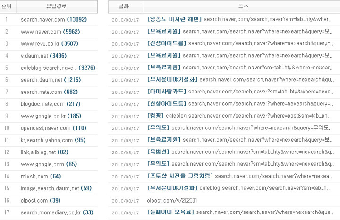Viewport: 340px width, 220px height.
Task: Select date in the [영종도 마시란 해변] row
Action: click(x=125, y=20)
